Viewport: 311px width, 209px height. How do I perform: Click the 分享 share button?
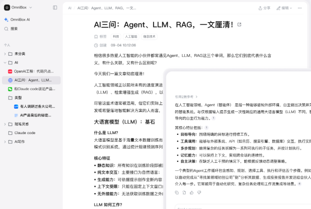(264, 8)
